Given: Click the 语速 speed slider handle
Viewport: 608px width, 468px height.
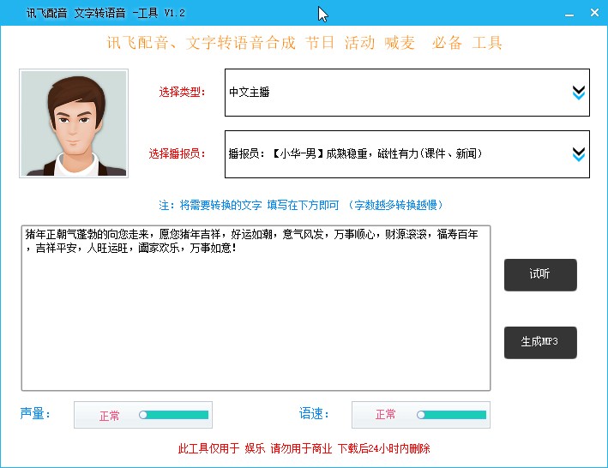Looking at the screenshot, I should (x=421, y=415).
